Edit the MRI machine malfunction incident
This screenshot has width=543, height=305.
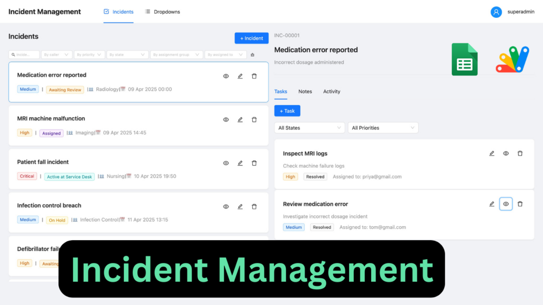240,120
